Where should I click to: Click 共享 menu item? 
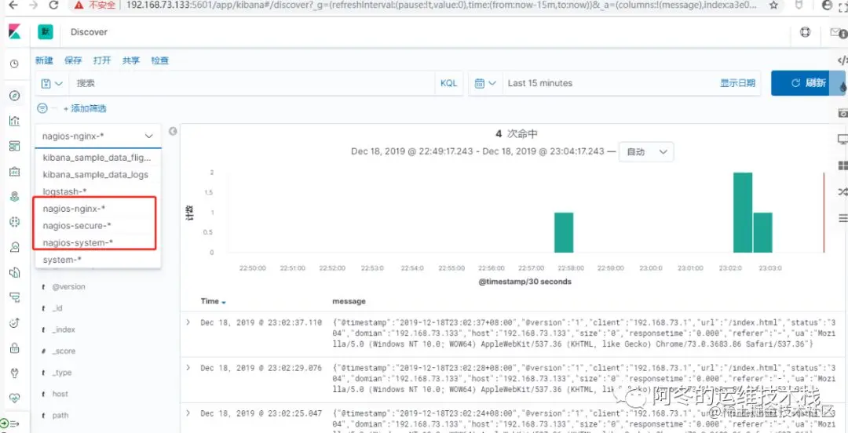pos(131,60)
